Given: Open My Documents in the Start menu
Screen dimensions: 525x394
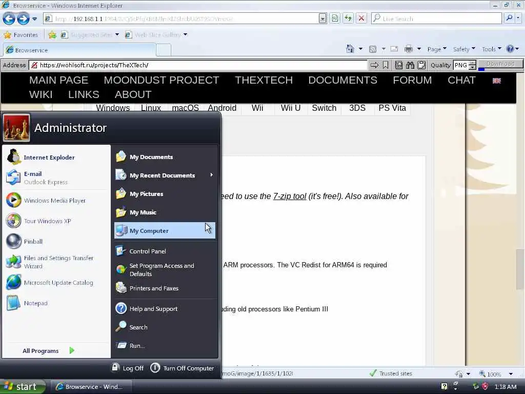Looking at the screenshot, I should [165, 157].
